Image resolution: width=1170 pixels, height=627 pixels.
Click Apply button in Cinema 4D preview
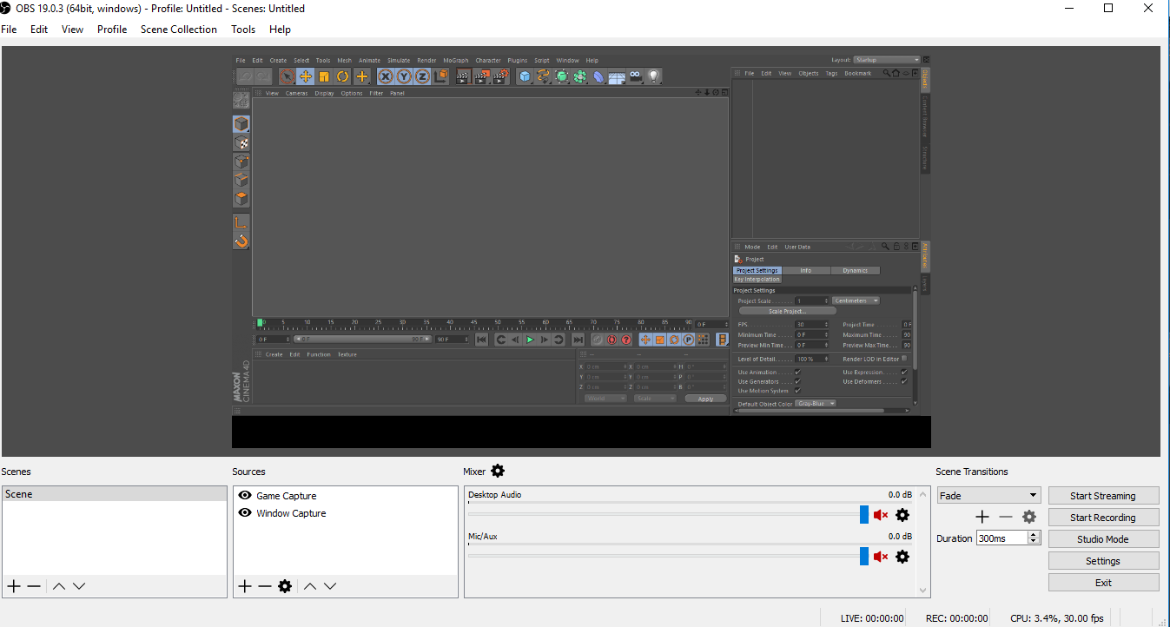tap(705, 399)
